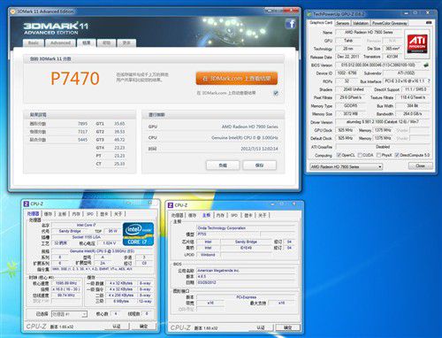
Task: Click the GPU-Z Name field AMD Radeon HD 7900
Action: coord(369,32)
